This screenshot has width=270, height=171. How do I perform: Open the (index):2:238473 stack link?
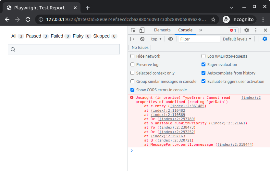click(177, 128)
